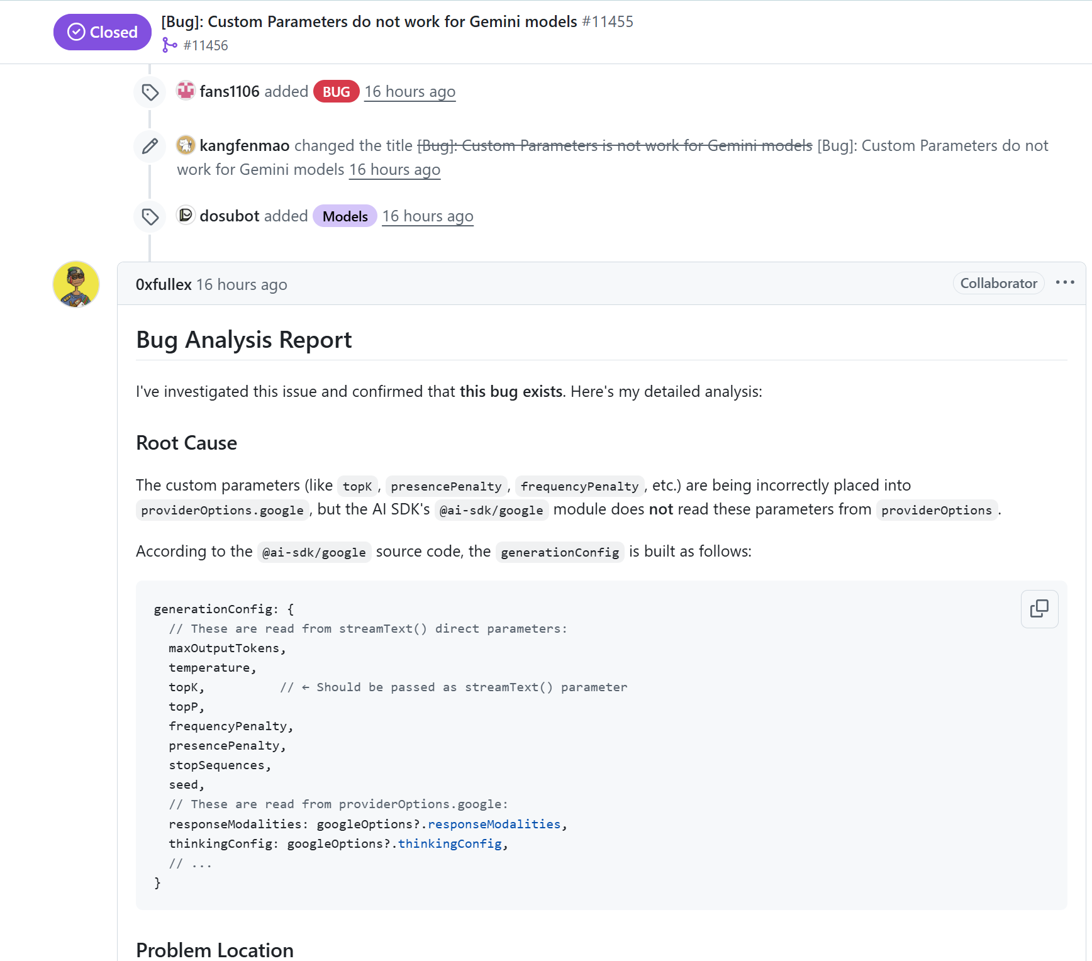Open timestamp link beside Models label

pos(427,216)
